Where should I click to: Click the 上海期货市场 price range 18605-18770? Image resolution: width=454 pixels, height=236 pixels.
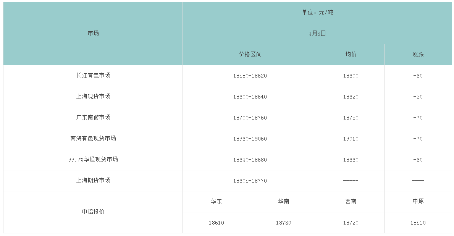pyautogui.click(x=250, y=181)
